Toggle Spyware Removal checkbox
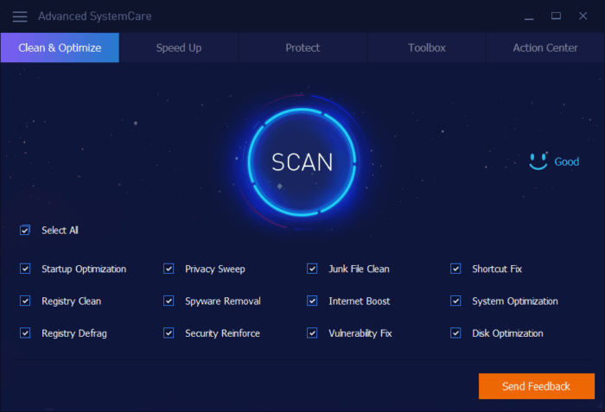605x412 pixels. (169, 301)
